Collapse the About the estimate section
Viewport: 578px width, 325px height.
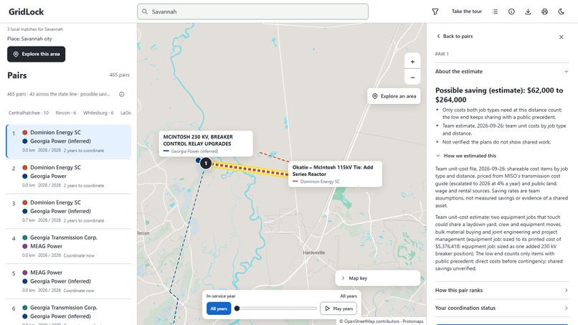(x=502, y=72)
